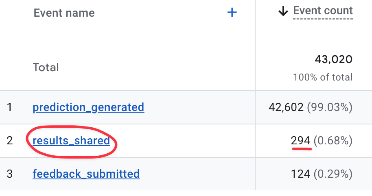This screenshot has height=196, width=372.
Task: Click the Total row label
Action: 46,67
